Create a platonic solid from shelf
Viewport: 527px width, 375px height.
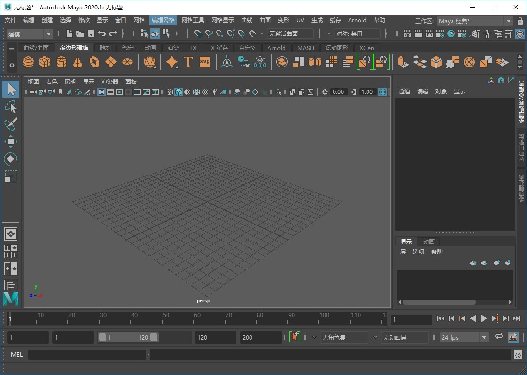coord(150,62)
